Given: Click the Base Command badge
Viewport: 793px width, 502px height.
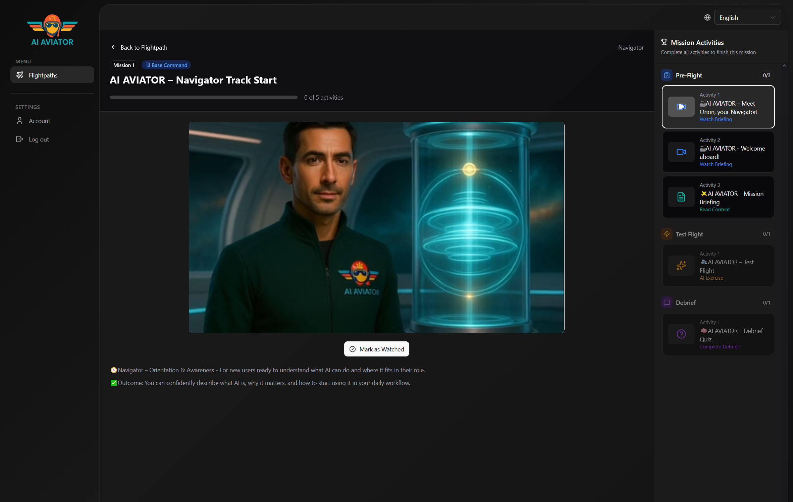Looking at the screenshot, I should pyautogui.click(x=166, y=65).
